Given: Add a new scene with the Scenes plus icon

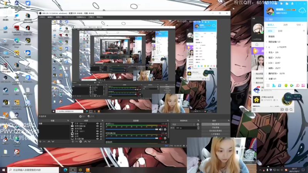Looking at the screenshot, I should coord(40,141).
